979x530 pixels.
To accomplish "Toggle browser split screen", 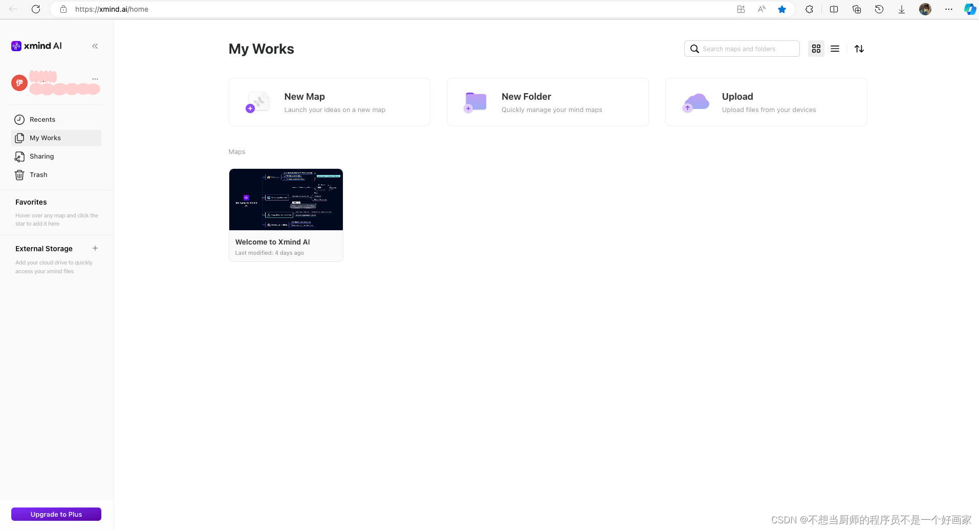I will point(834,9).
